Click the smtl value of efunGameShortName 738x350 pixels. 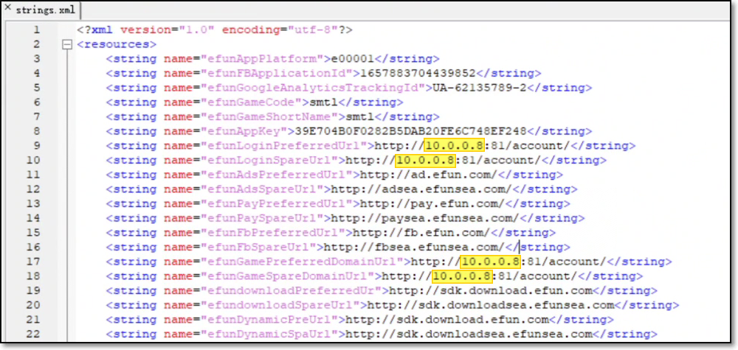pyautogui.click(x=359, y=117)
